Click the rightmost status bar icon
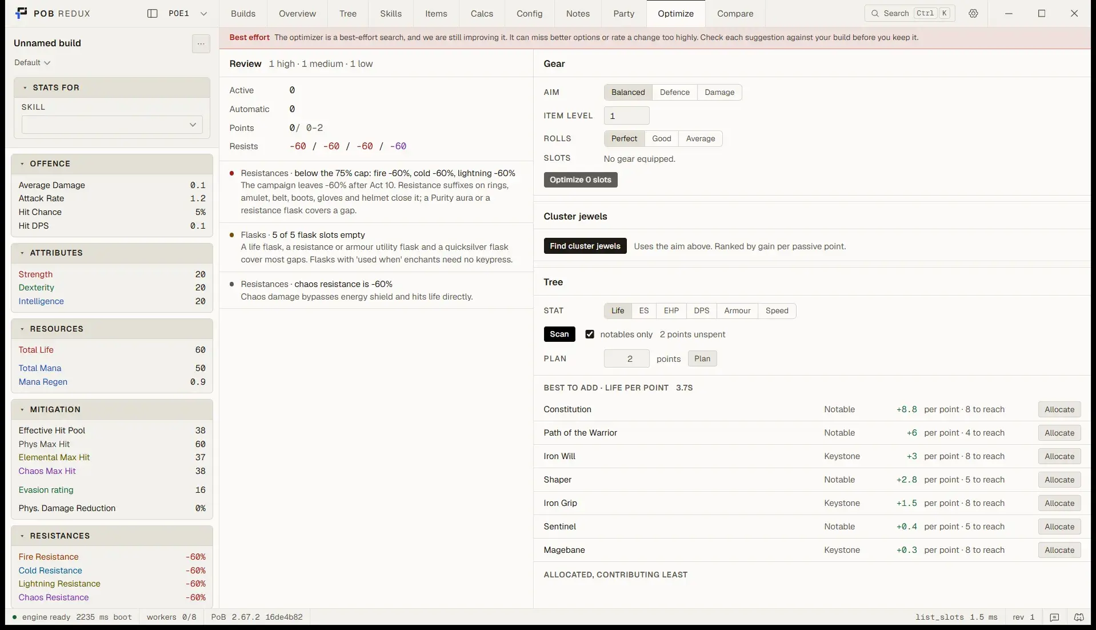Screen dimensions: 1096x630 [x=1079, y=617]
